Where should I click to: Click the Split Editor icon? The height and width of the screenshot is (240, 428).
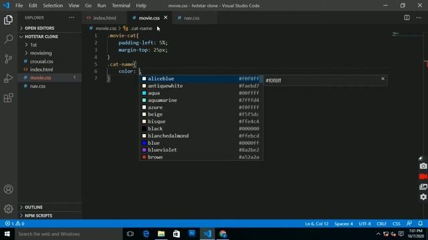point(407,18)
